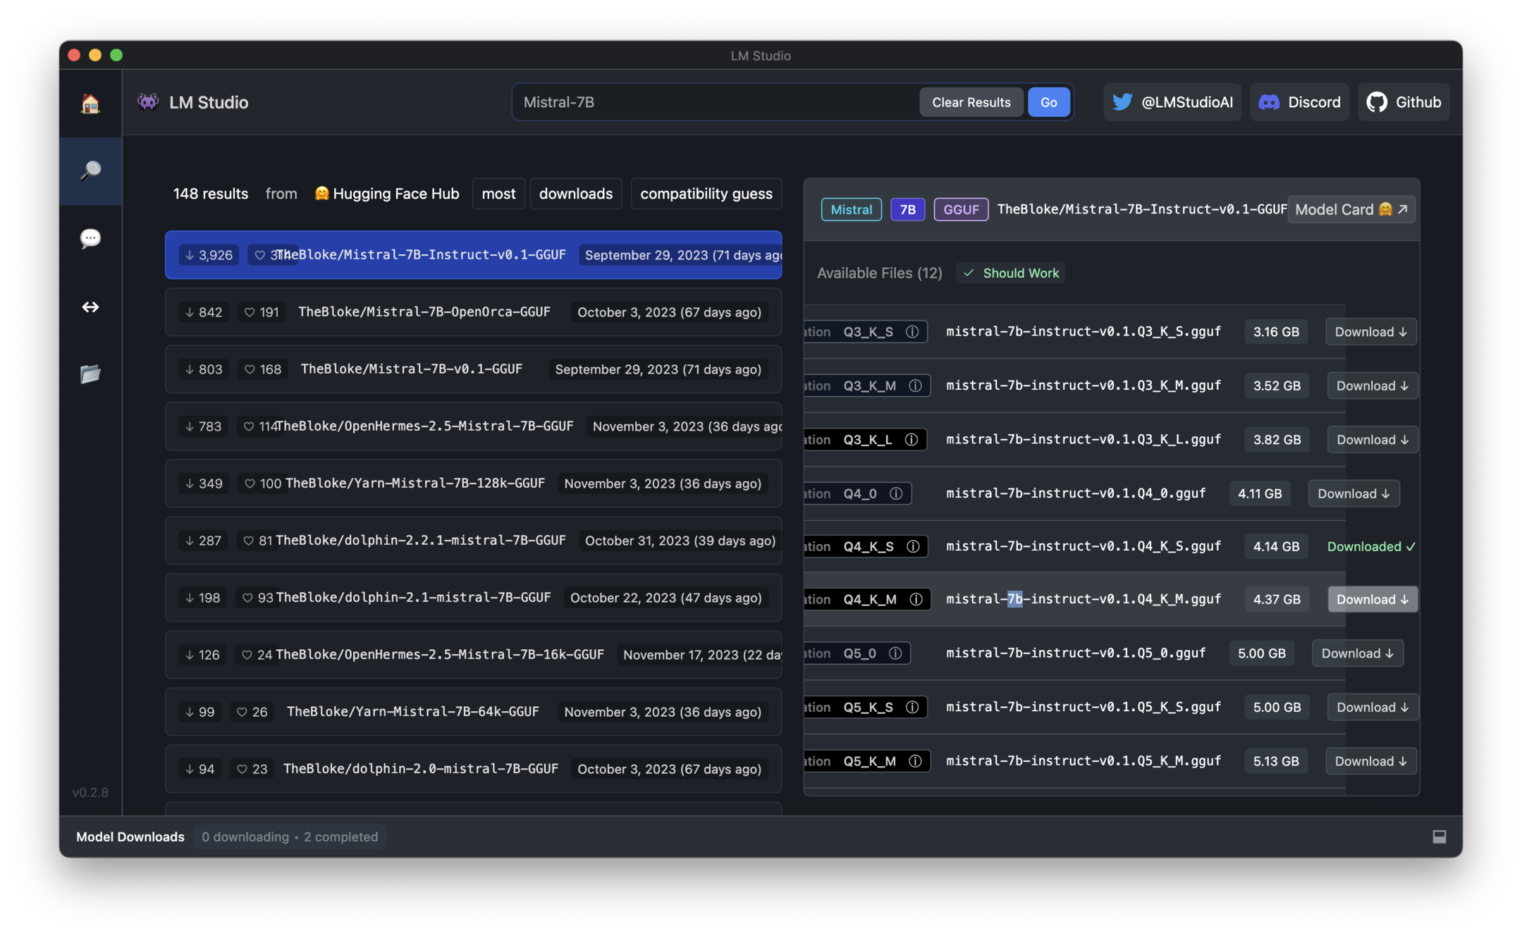Select TheBloke/Yarn-Mistral-7B-64k-GGUF result
The height and width of the screenshot is (936, 1522).
[473, 711]
